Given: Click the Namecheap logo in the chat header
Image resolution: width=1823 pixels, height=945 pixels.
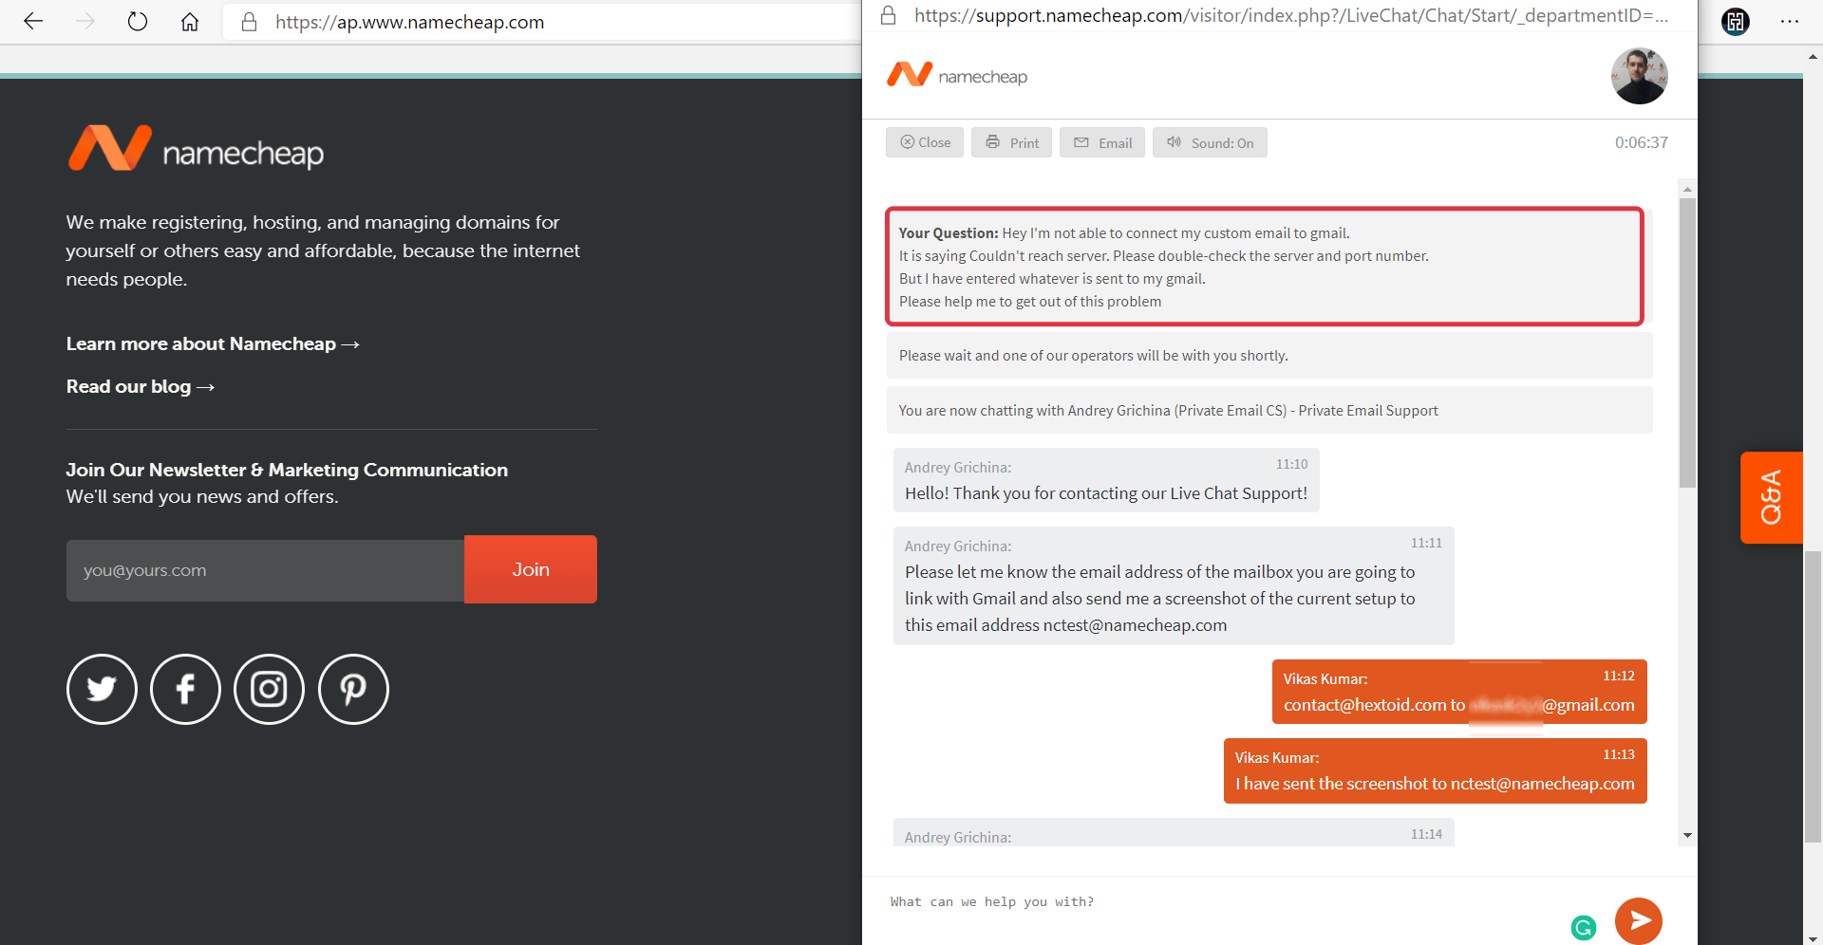Looking at the screenshot, I should pyautogui.click(x=957, y=75).
